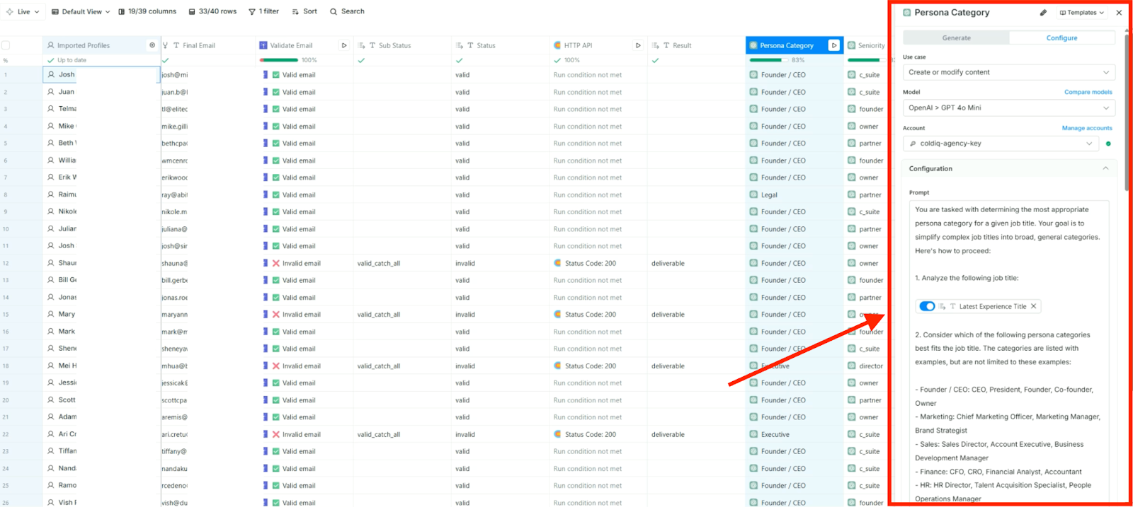Click the Imported Profiles column target icon
The height and width of the screenshot is (507, 1133).
[152, 45]
